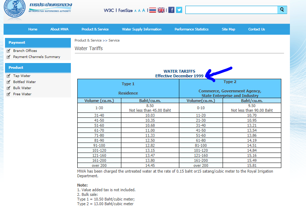Screen dimensions: 306x212
Task: Click the MWA round logo emblem
Action: coord(14,9)
